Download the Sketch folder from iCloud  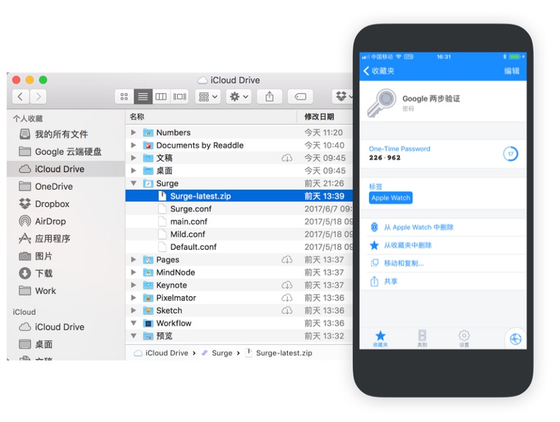click(x=287, y=311)
